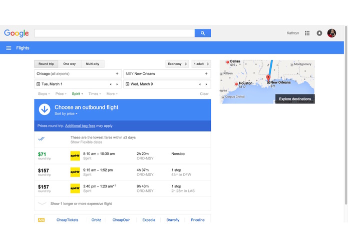
Task: Open the Sort by price dropdown
Action: (x=66, y=113)
